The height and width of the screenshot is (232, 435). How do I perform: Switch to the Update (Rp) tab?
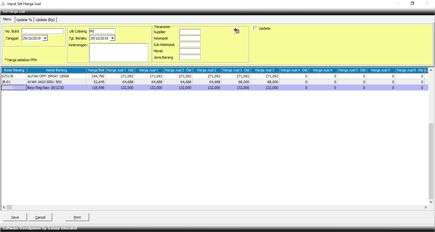point(45,20)
